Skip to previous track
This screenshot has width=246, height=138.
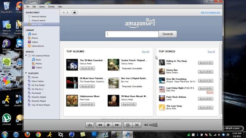click(100, 125)
